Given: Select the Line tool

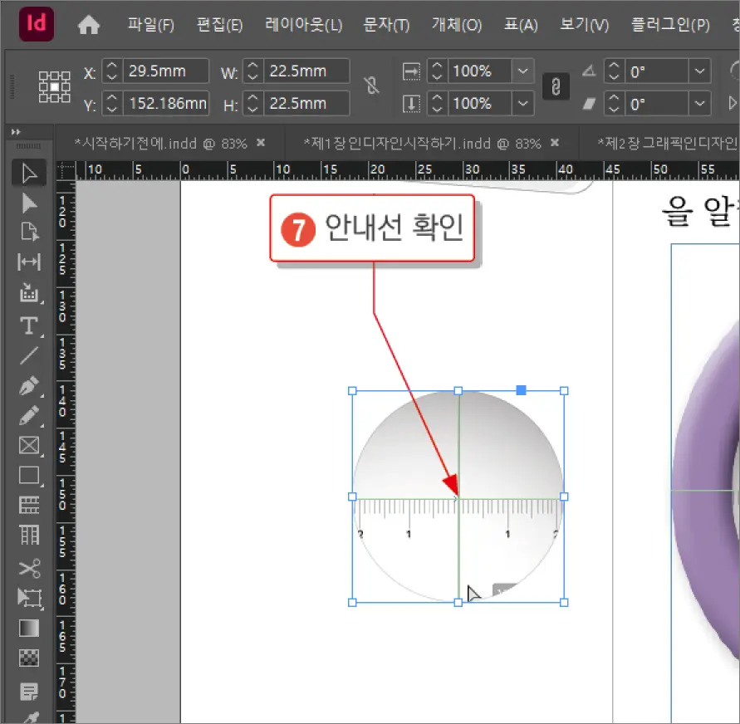Looking at the screenshot, I should point(29,356).
